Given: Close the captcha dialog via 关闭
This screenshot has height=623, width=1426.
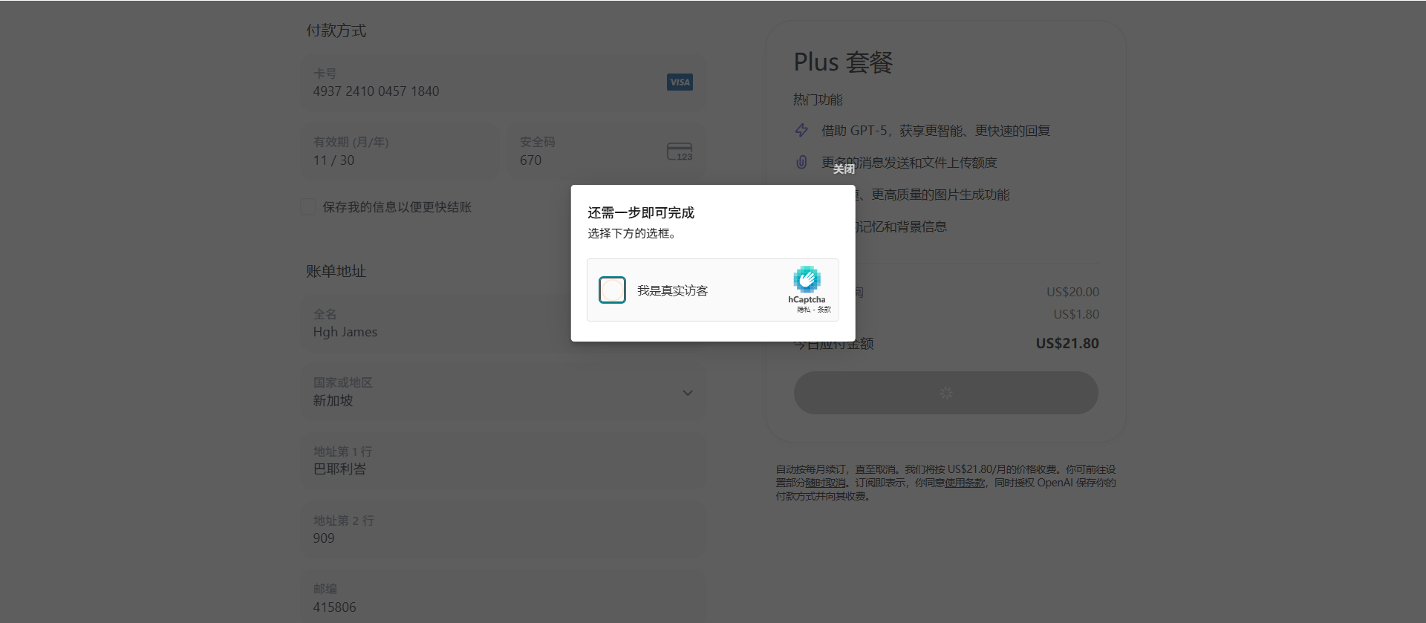Looking at the screenshot, I should [x=844, y=169].
